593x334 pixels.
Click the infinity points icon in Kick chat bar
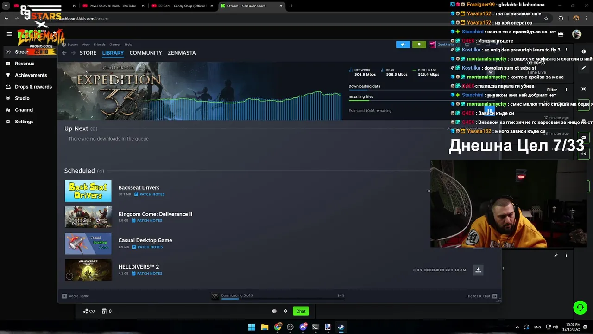coord(89,311)
